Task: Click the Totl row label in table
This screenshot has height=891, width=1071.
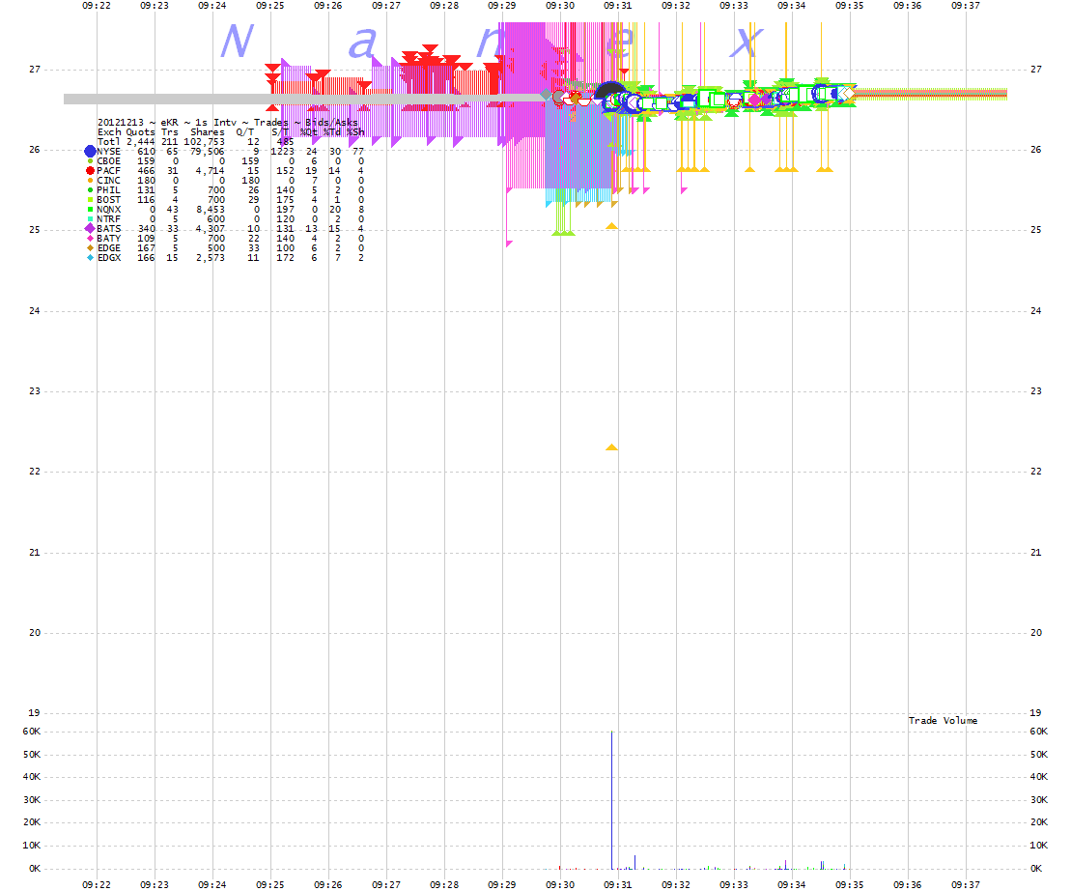Action: click(108, 141)
